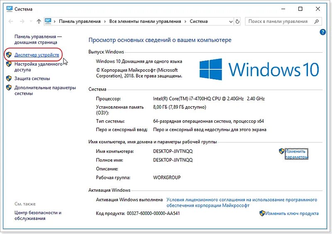This screenshot has width=332, height=234.
Task: Minimize the Система window
Action: [283, 9]
